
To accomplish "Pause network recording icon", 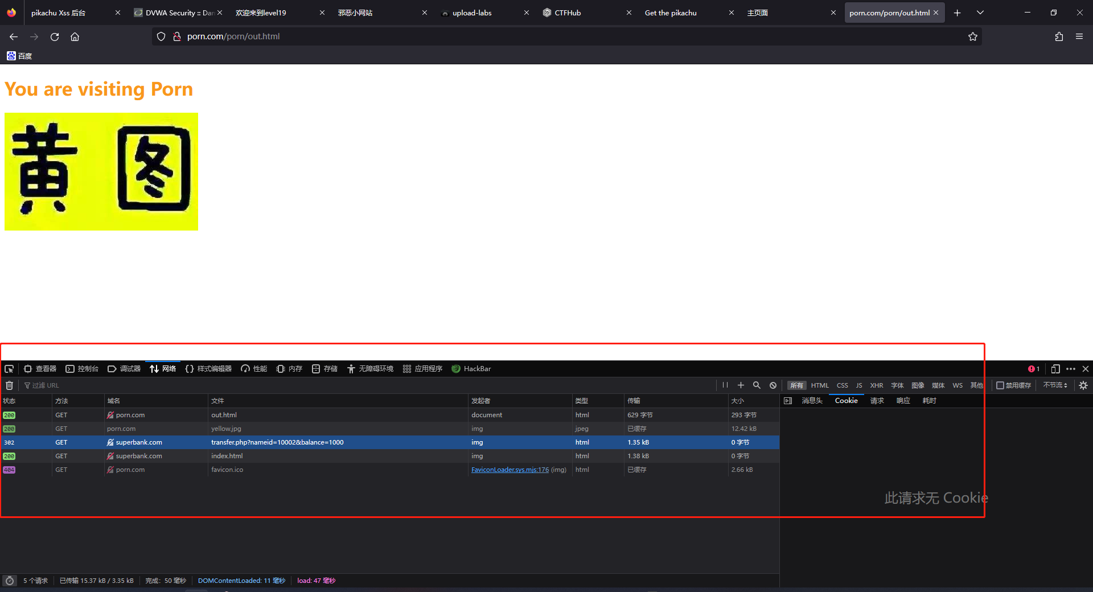I will click(x=725, y=385).
